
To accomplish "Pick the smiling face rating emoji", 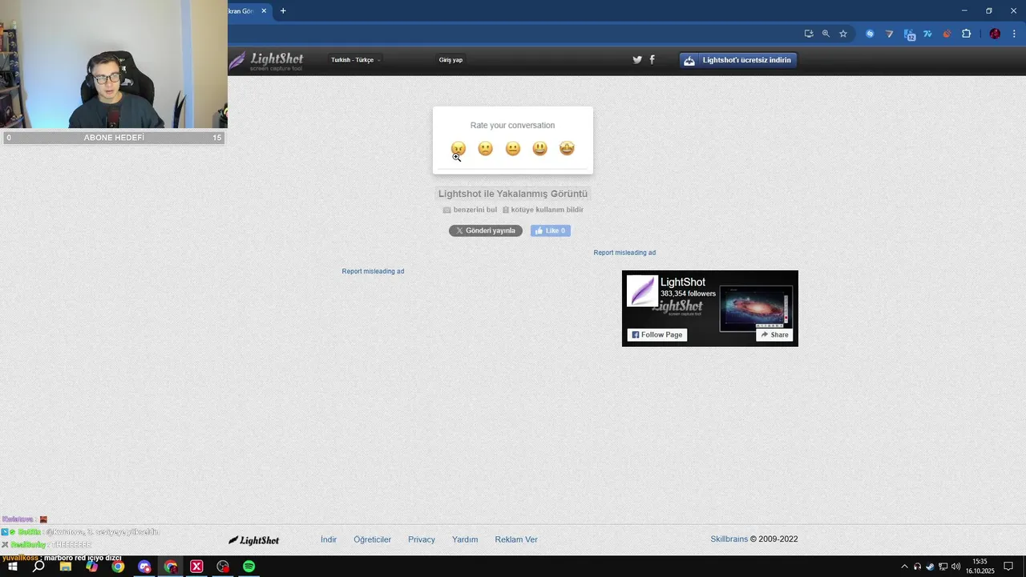I will [x=539, y=148].
